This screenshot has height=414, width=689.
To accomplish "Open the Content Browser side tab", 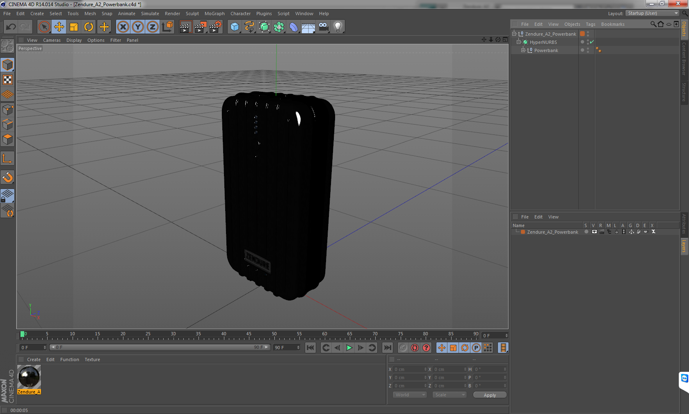I will 684,59.
